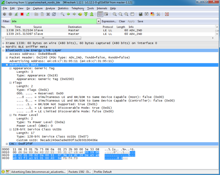The image size is (220, 175).
Task: Open a capture file via folder icon
Action: click(x=36, y=14)
